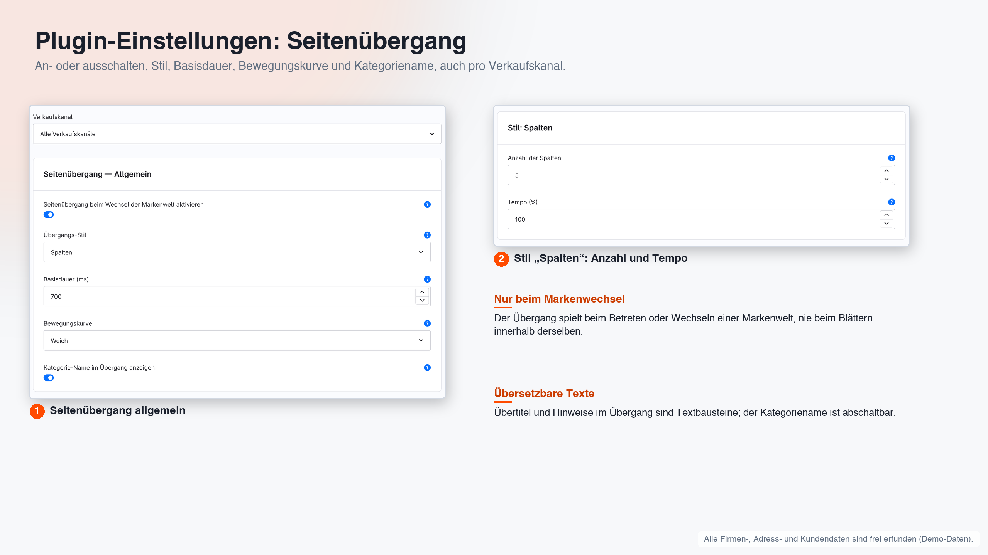The height and width of the screenshot is (555, 988).
Task: Open help icon for Bewegungskurve
Action: point(427,323)
